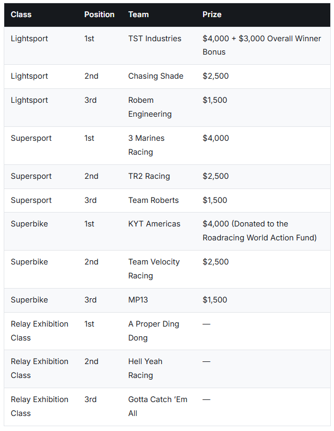Viewport: 334px width, 431px height.
Task: Click the Prize column header
Action: [x=212, y=14]
